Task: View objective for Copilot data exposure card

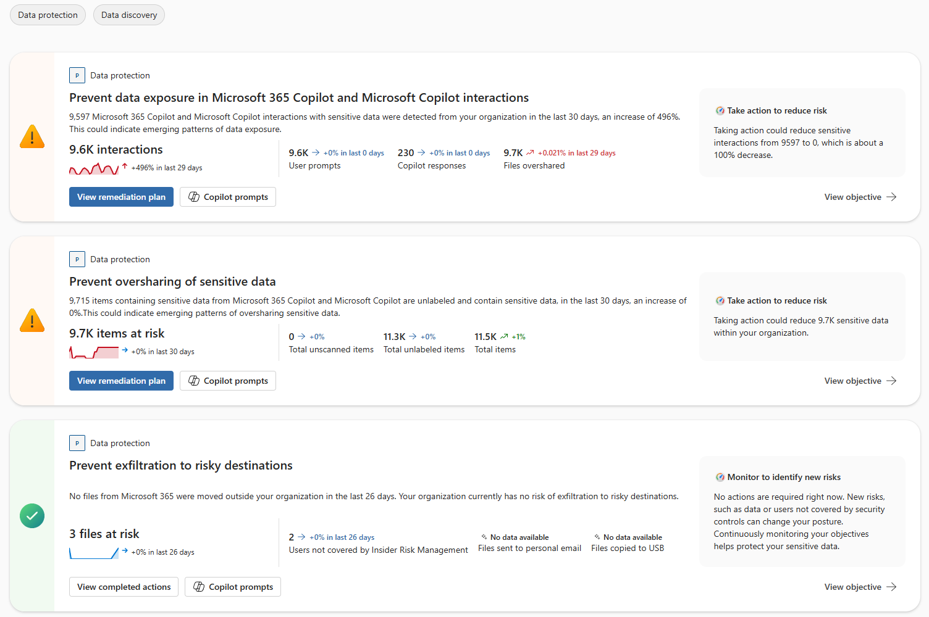Action: point(860,197)
